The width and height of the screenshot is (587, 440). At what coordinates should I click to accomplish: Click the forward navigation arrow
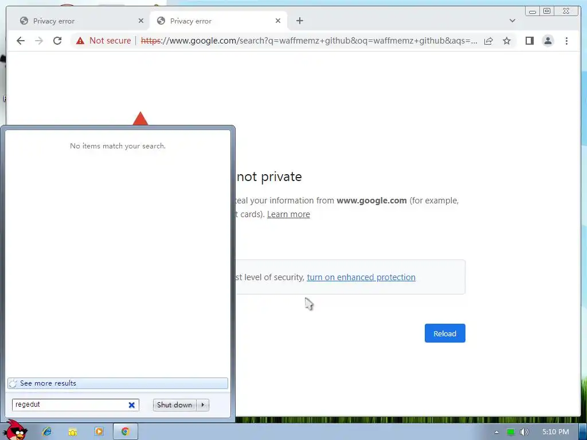pyautogui.click(x=39, y=41)
